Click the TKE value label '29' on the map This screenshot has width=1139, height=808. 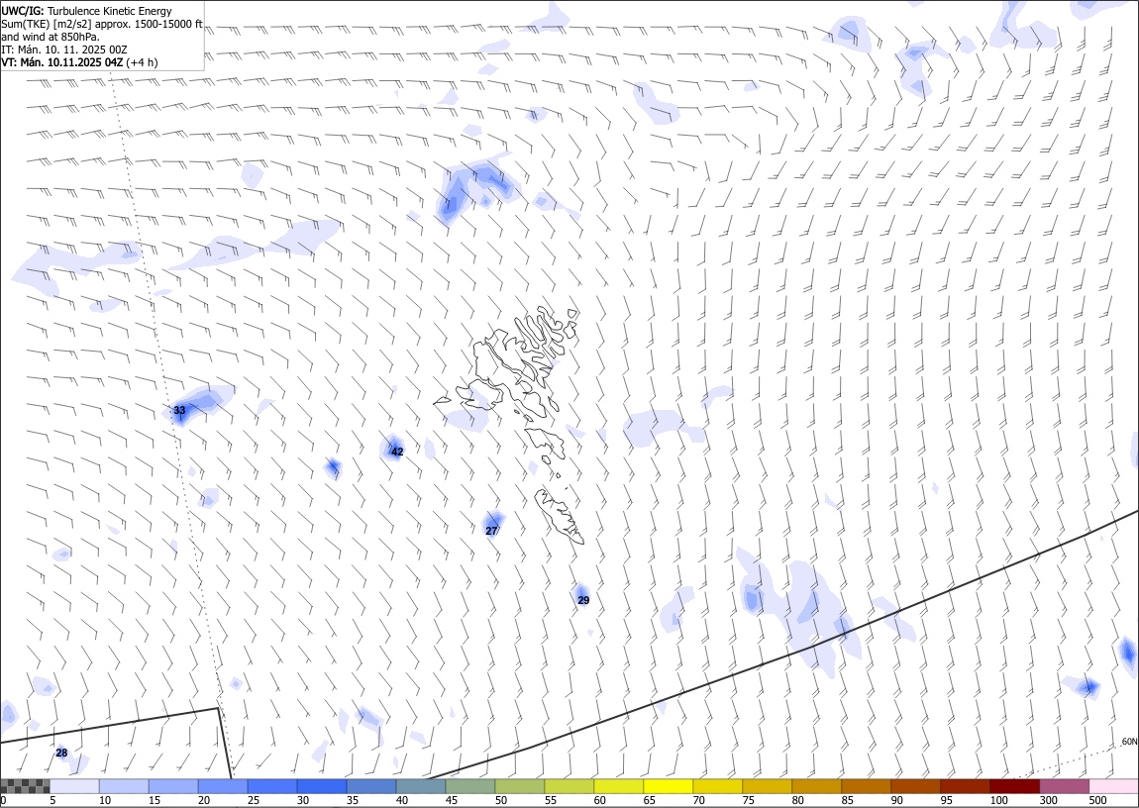pyautogui.click(x=583, y=600)
